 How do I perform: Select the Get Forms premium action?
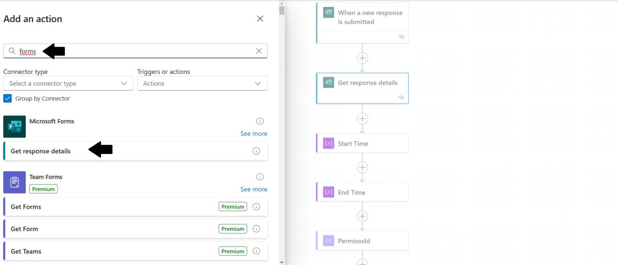[26, 207]
